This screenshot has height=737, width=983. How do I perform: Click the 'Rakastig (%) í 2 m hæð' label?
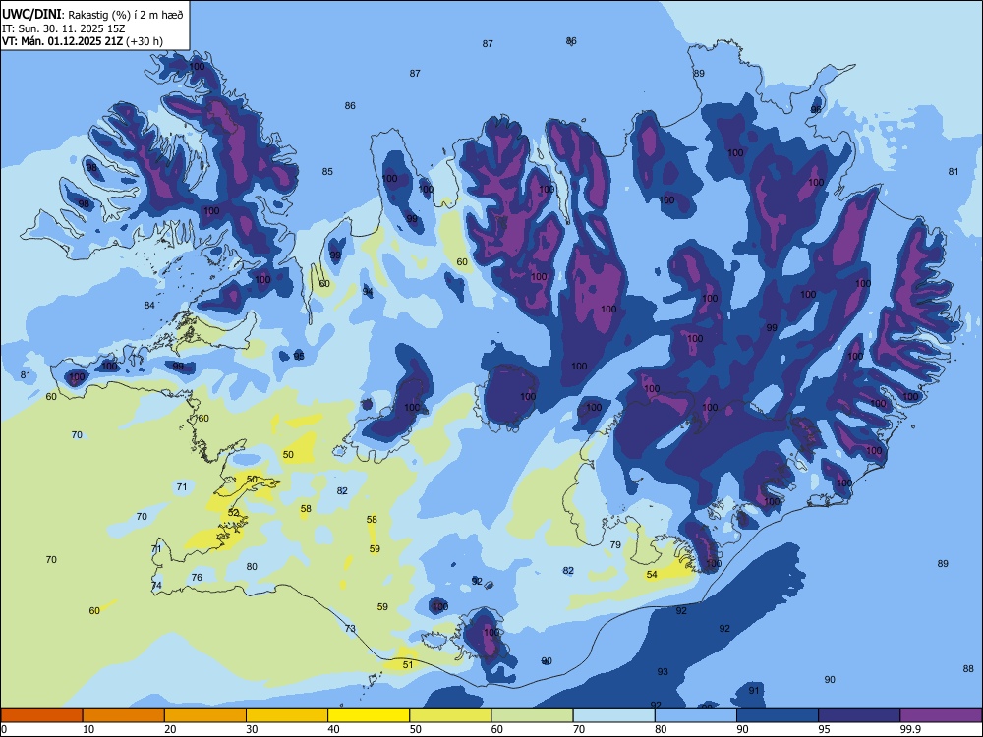pyautogui.click(x=126, y=15)
